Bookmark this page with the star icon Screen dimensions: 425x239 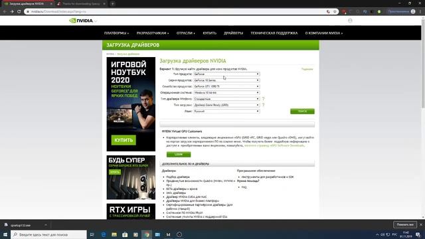click(335, 12)
